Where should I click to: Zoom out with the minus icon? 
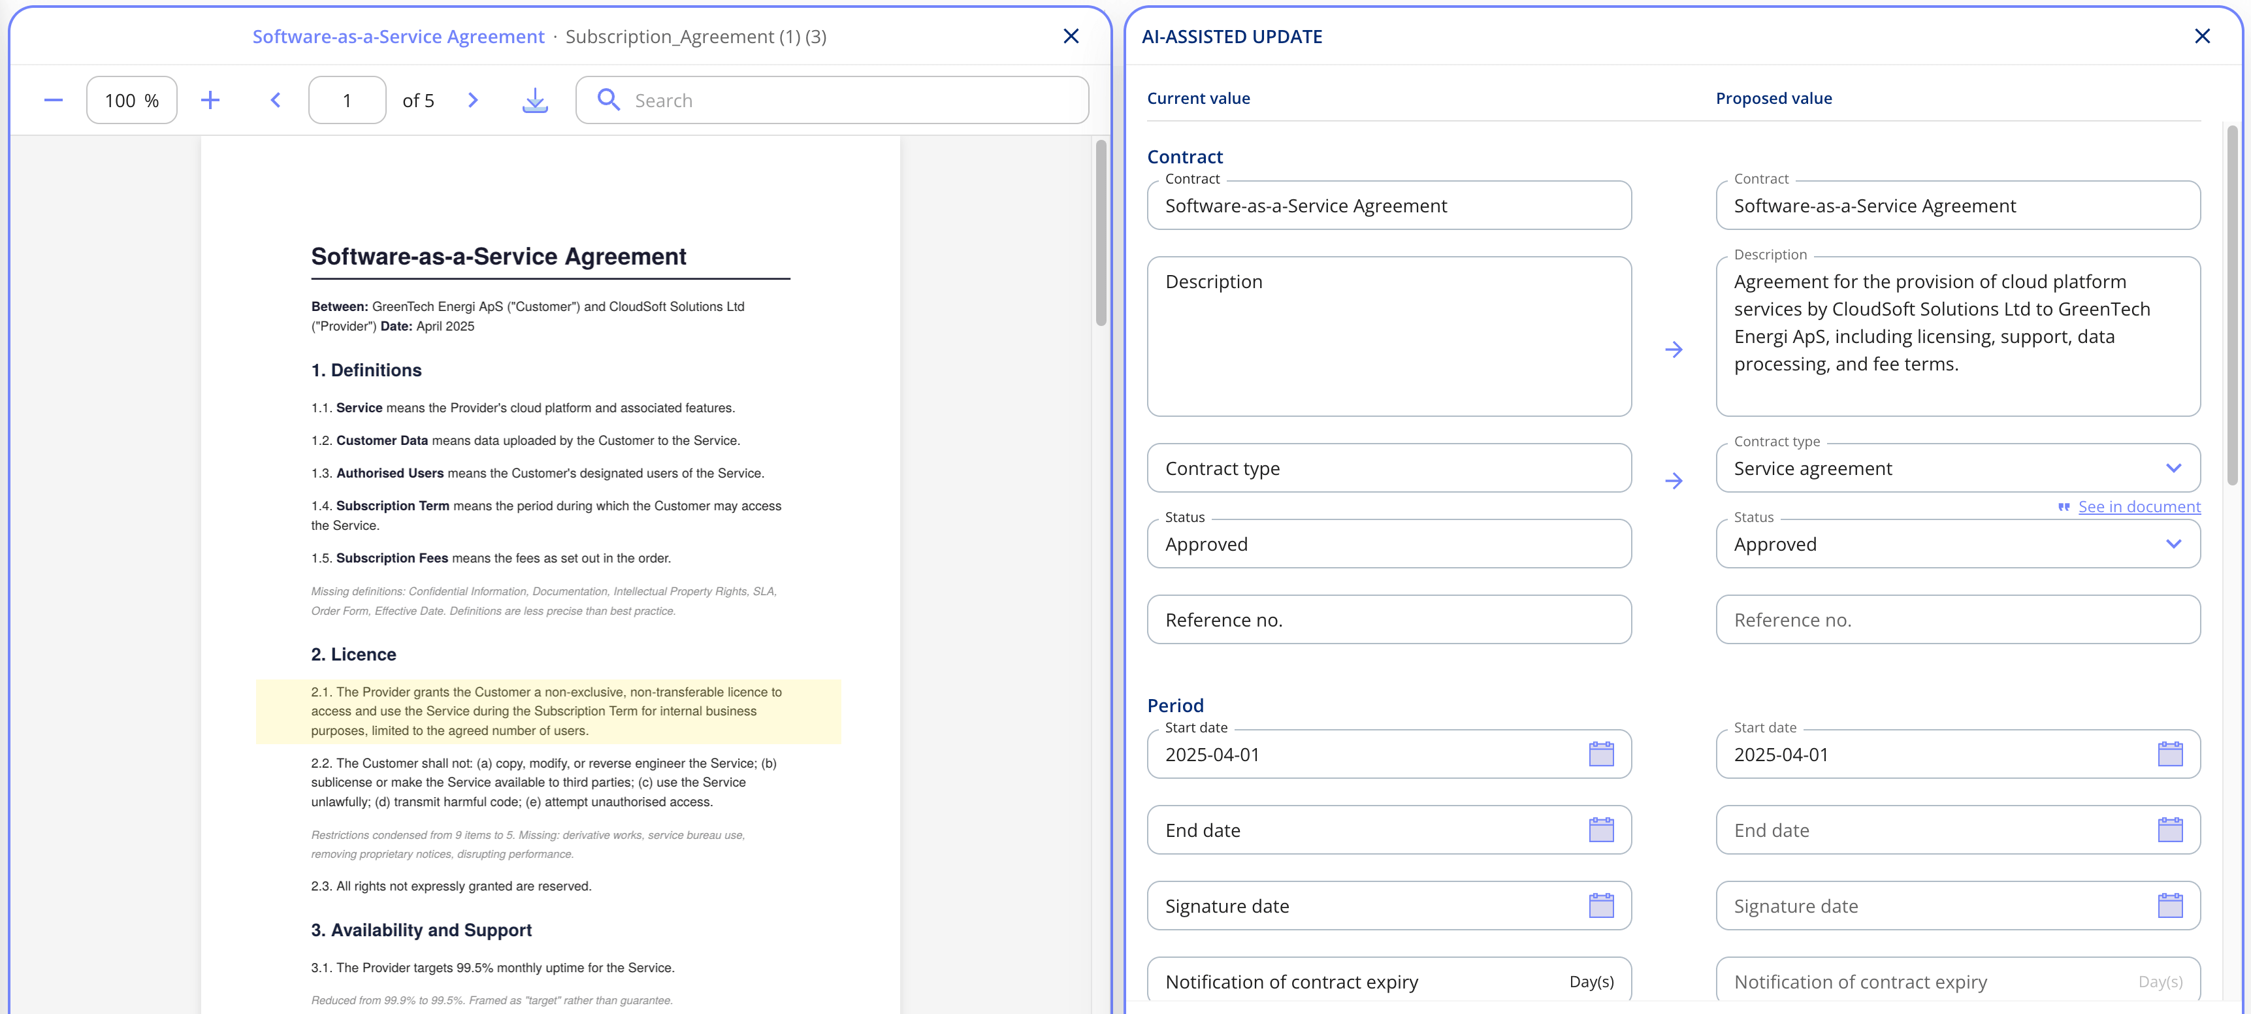point(54,100)
